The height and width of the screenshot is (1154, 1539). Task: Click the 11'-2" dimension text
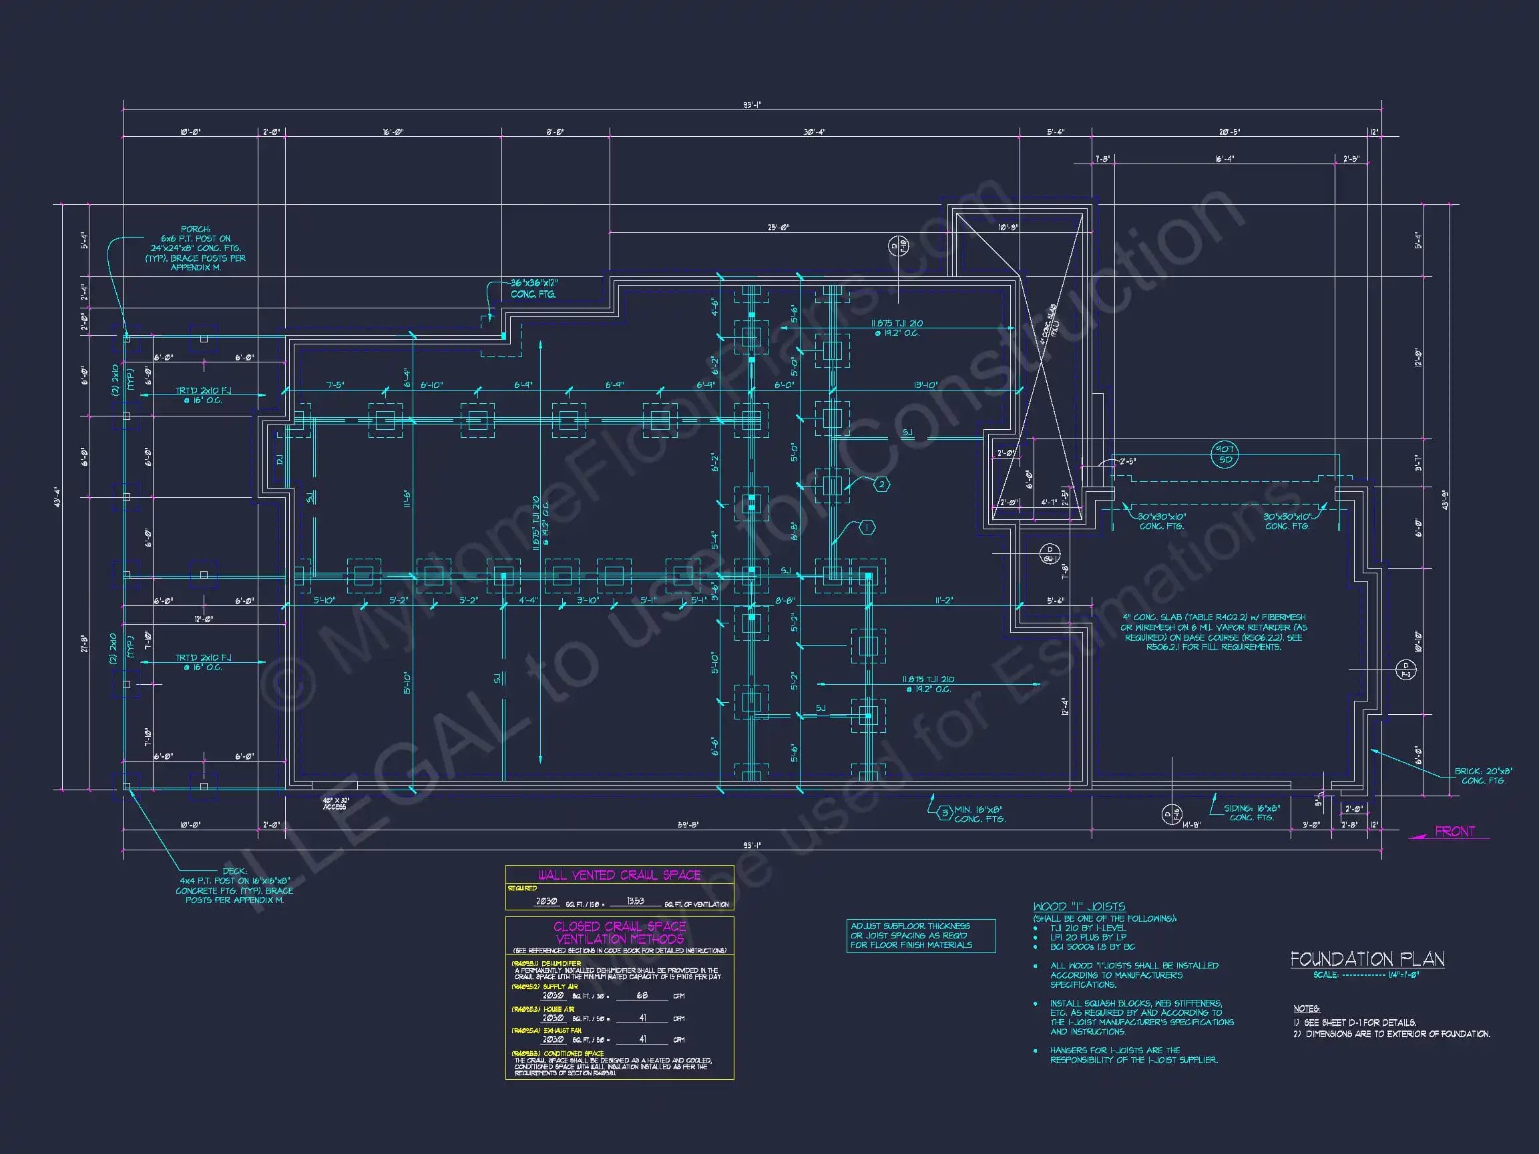943,600
